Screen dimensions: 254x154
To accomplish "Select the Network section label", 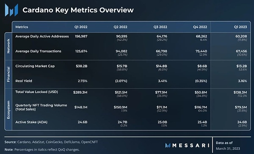I will tap(8, 46).
